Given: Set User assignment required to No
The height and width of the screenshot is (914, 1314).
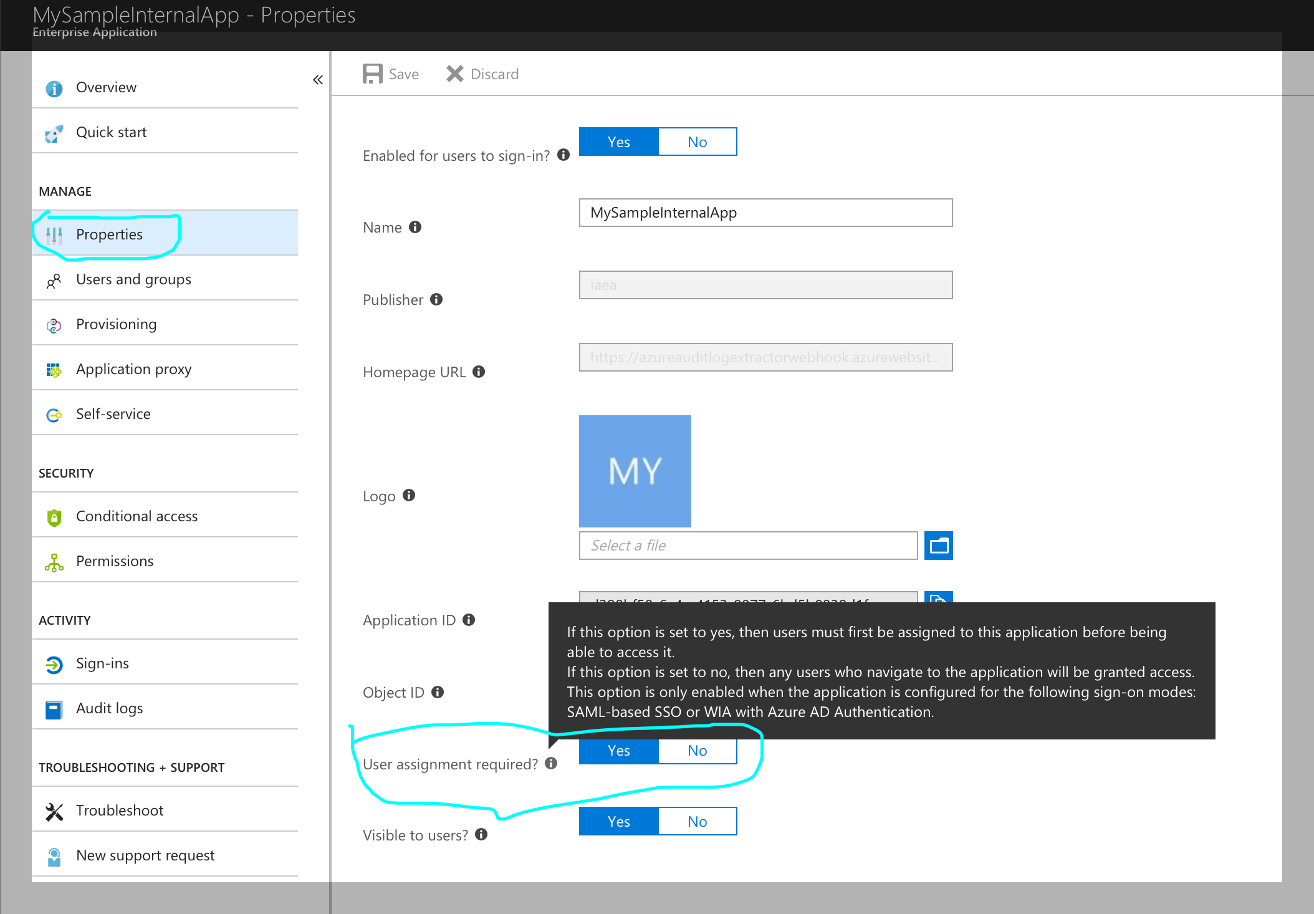Looking at the screenshot, I should click(x=697, y=751).
